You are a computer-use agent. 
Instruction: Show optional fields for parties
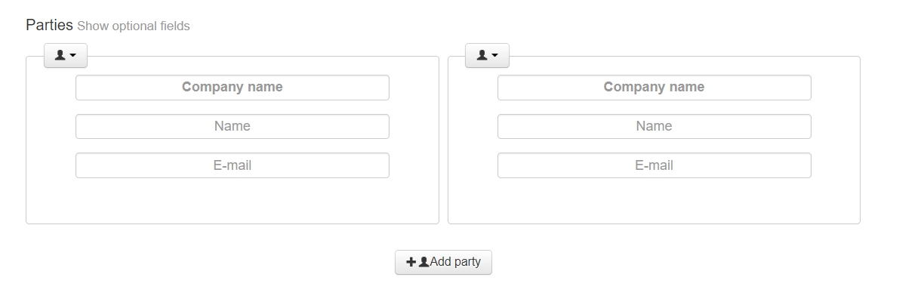[x=134, y=26]
